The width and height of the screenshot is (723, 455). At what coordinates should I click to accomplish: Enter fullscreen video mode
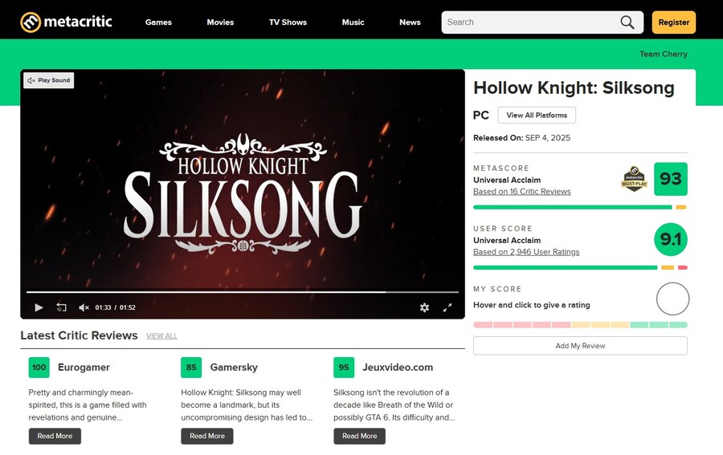[x=447, y=307]
